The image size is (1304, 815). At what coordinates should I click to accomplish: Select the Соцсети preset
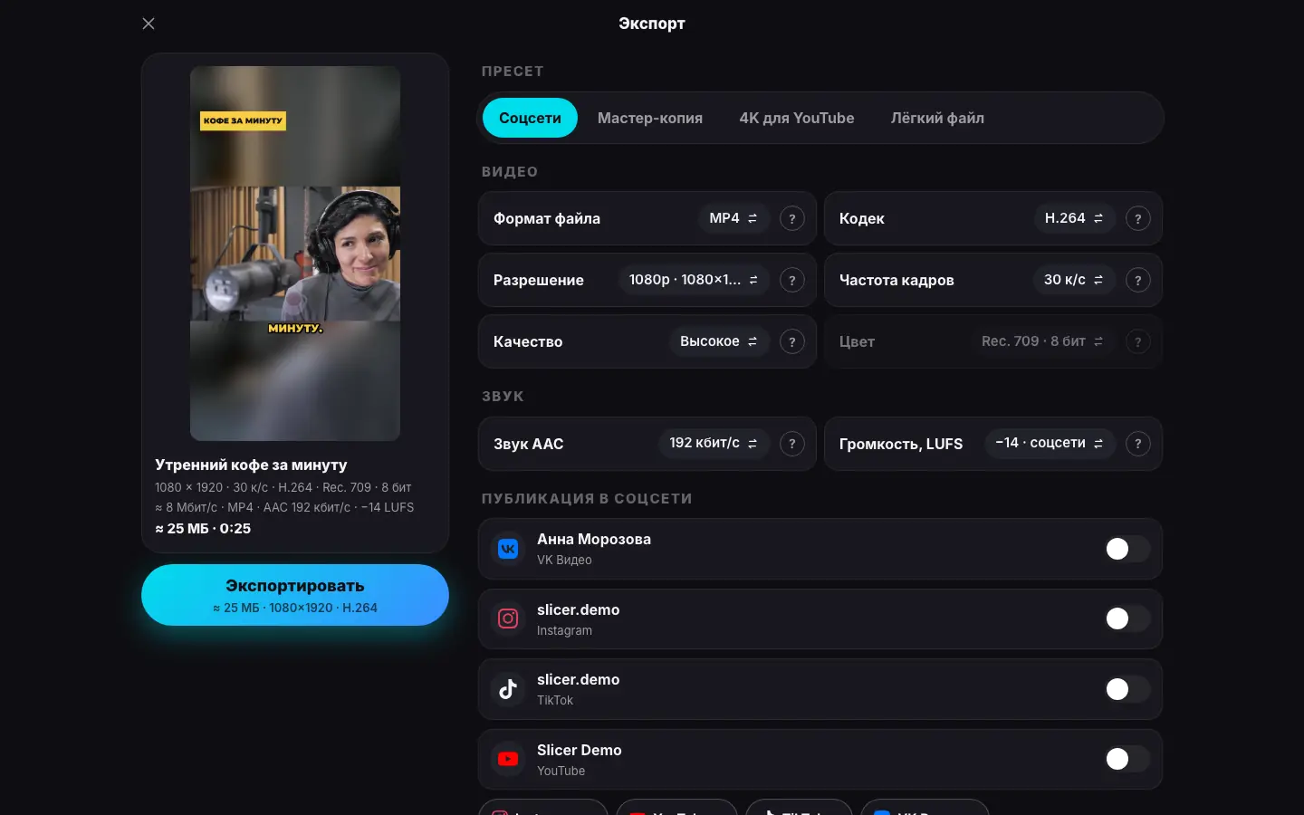point(530,118)
